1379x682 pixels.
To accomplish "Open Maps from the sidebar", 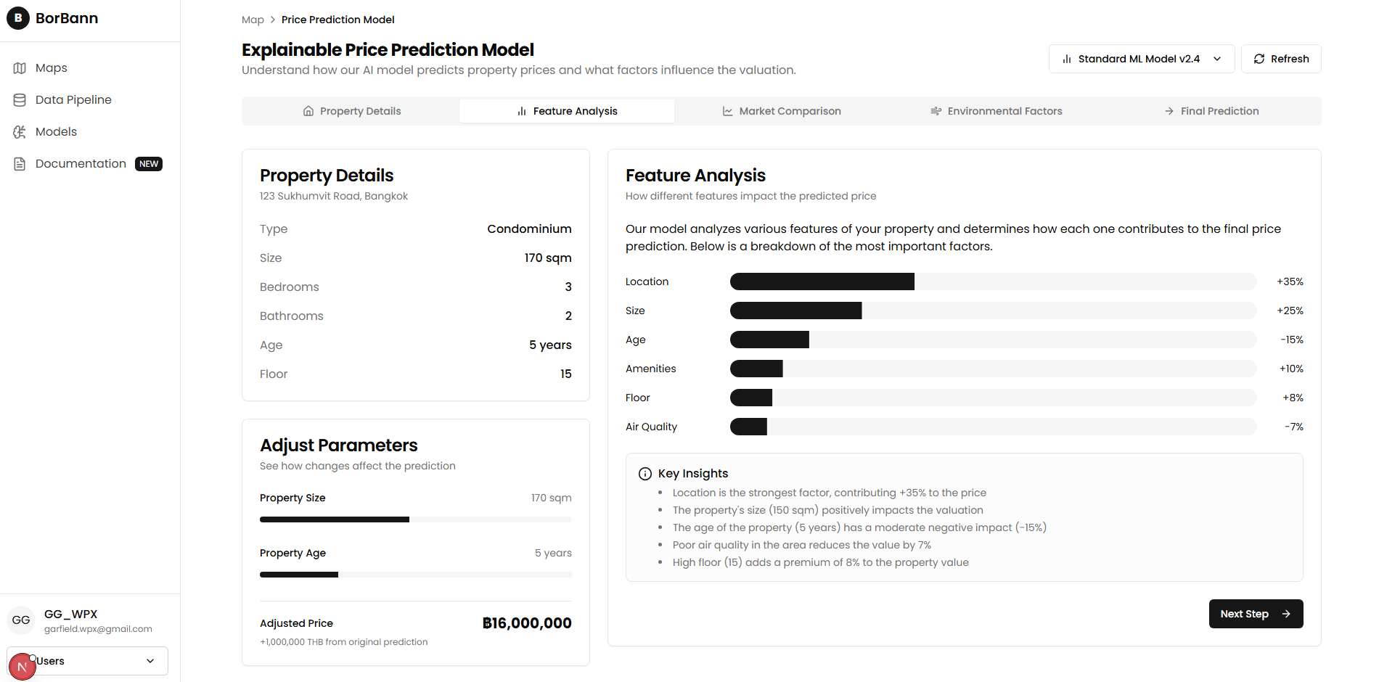I will [51, 68].
